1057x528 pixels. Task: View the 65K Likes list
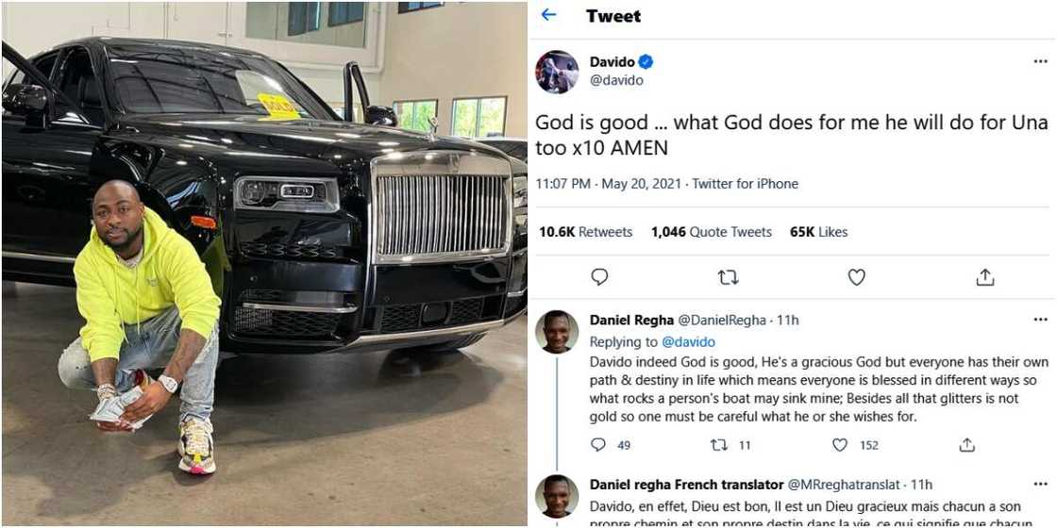point(818,232)
